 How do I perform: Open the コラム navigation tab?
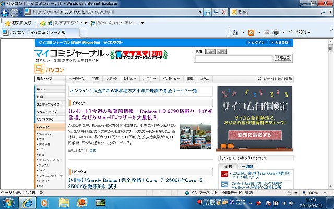tap(205, 79)
